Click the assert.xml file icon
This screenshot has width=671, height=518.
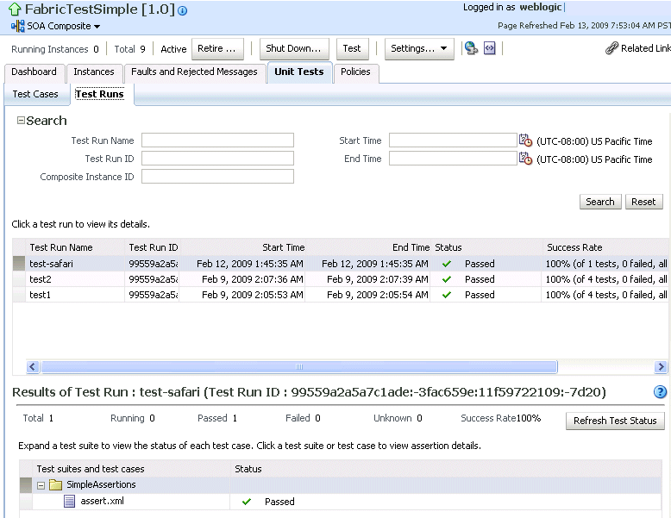tap(70, 501)
